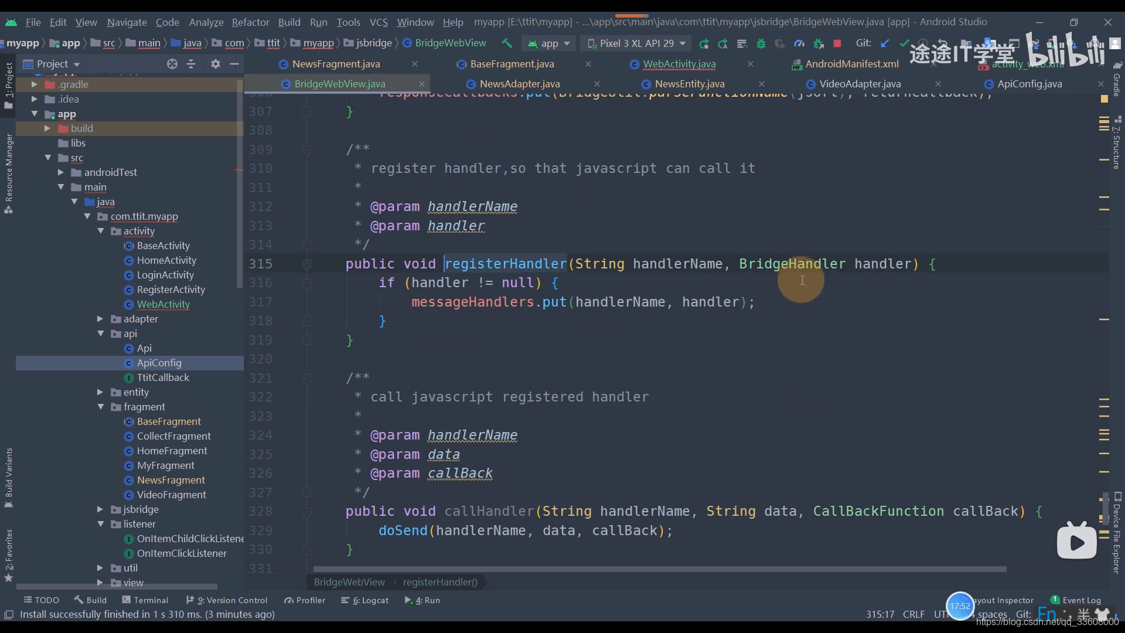
Task: Expand the jsbridge package node
Action: (x=100, y=509)
